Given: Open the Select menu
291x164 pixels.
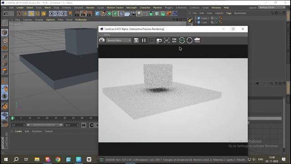Looking at the screenshot, I should 30,8.
